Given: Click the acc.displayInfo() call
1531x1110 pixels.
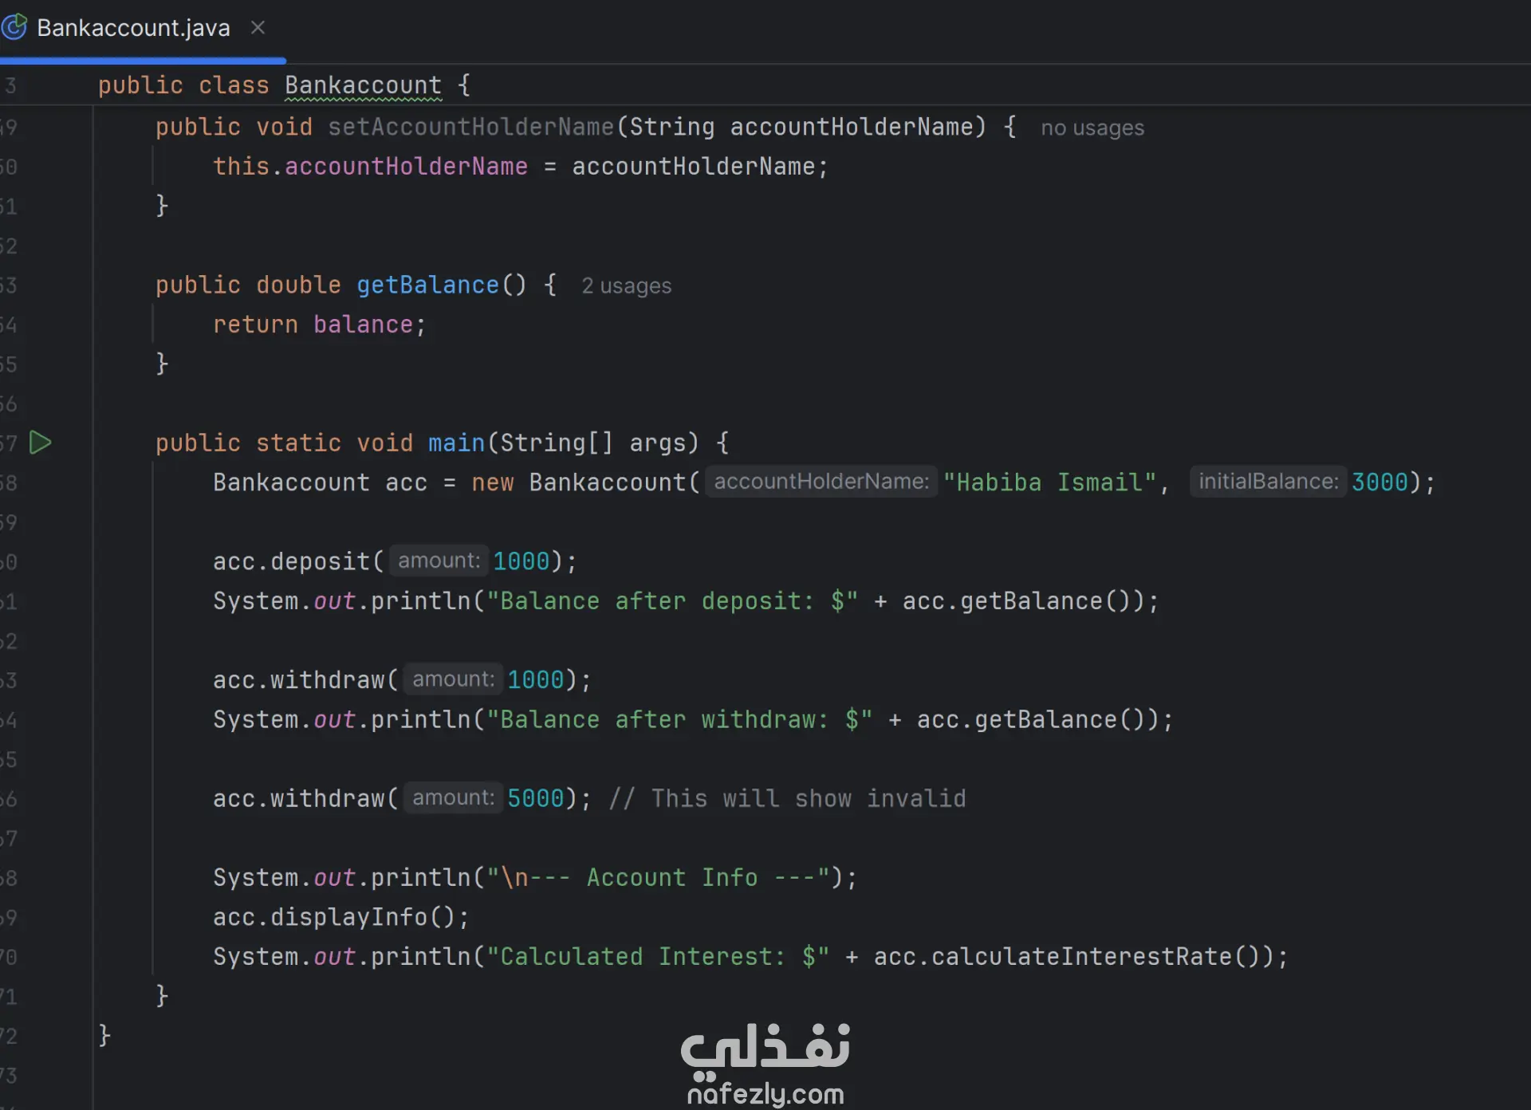Looking at the screenshot, I should coord(340,917).
